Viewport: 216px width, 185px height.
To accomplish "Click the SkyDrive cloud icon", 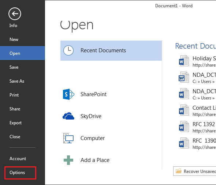I will click(x=68, y=116).
